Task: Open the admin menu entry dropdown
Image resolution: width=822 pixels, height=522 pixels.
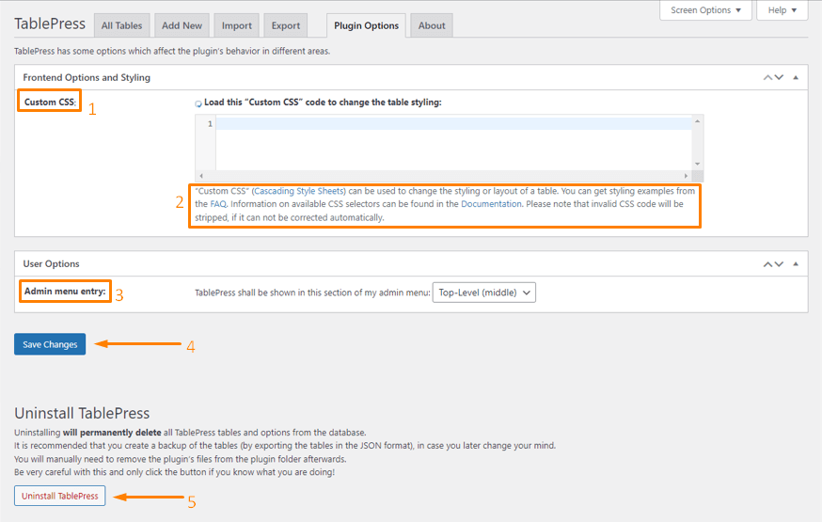Action: click(x=483, y=293)
